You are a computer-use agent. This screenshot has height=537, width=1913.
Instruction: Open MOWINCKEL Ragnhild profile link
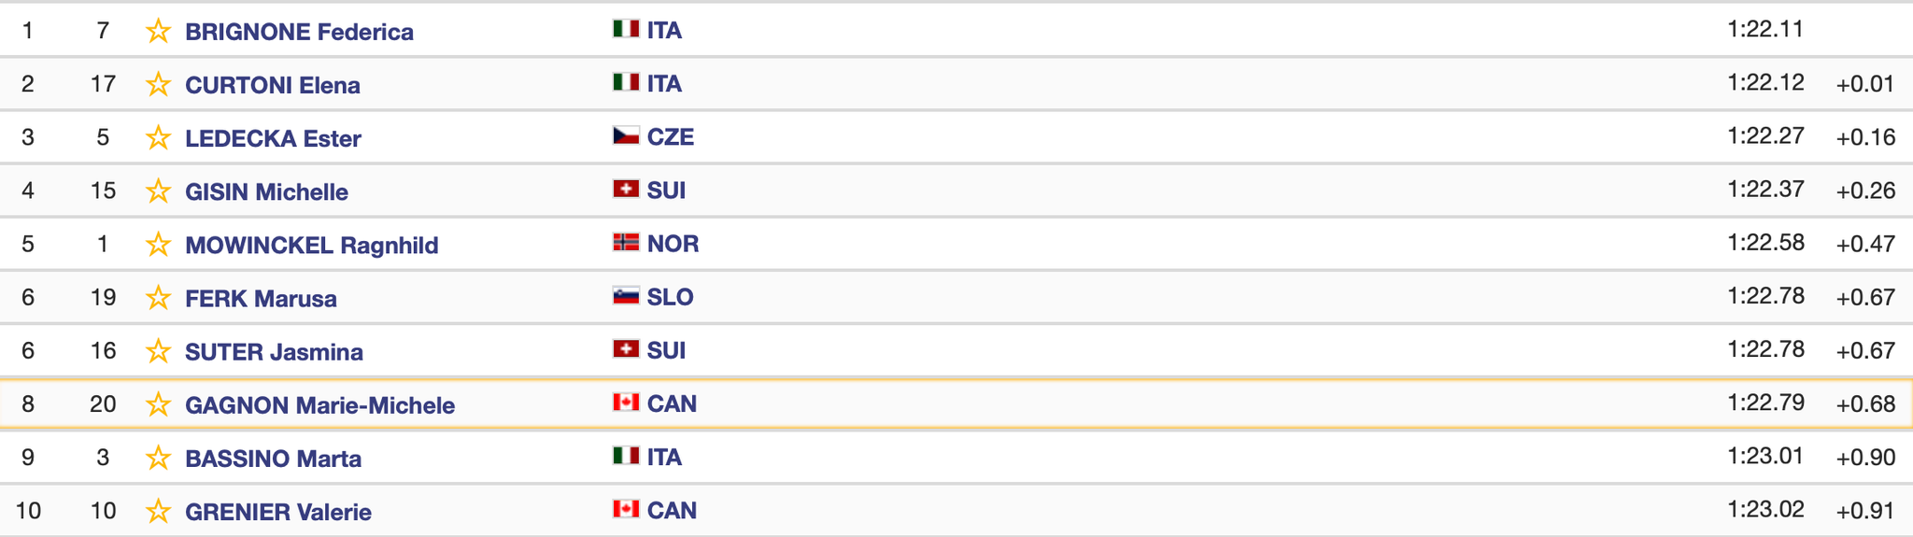pyautogui.click(x=311, y=245)
